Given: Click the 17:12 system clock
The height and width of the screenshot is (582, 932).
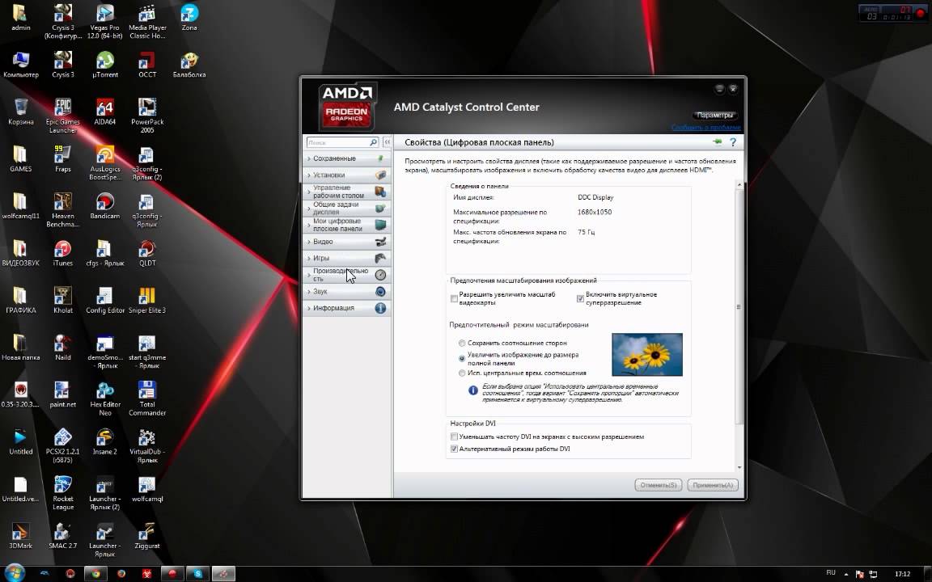Looking at the screenshot, I should coord(902,574).
